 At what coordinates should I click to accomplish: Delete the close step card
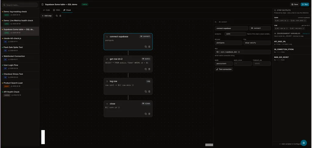click(x=149, y=114)
